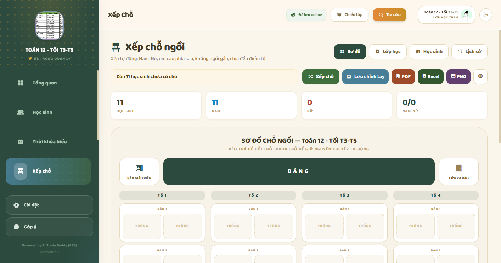Click the teacher avatar in the header
The image size is (501, 263).
pos(467,15)
